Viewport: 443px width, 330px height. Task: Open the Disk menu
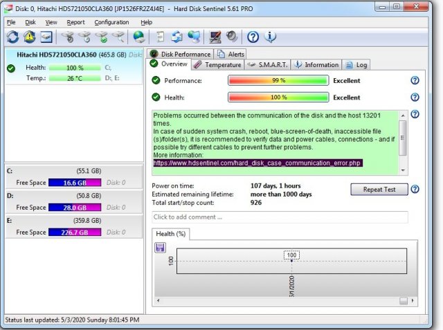pyautogui.click(x=30, y=22)
